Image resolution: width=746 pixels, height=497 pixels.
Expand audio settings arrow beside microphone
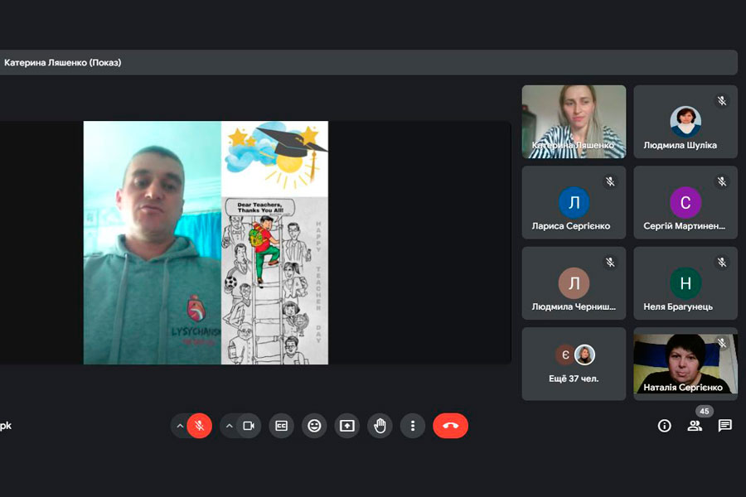tap(180, 426)
